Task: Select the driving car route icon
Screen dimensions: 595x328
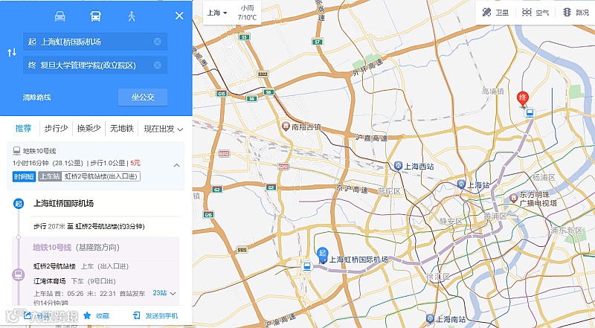Action: coord(60,16)
